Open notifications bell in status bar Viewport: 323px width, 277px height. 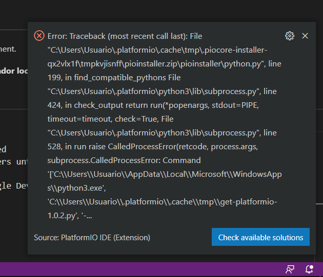tap(309, 269)
